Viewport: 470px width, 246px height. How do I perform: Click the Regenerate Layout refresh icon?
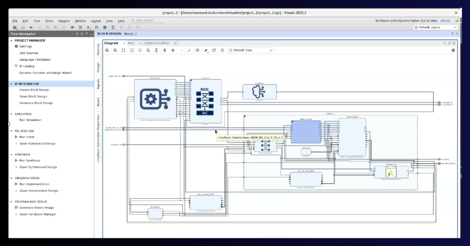[x=214, y=50]
